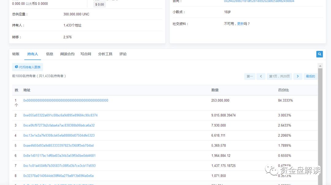
Task: Open the 评论 tab
Action: click(x=123, y=54)
